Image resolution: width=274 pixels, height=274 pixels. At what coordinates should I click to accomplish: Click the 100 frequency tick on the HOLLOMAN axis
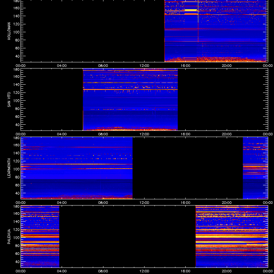click(17, 32)
